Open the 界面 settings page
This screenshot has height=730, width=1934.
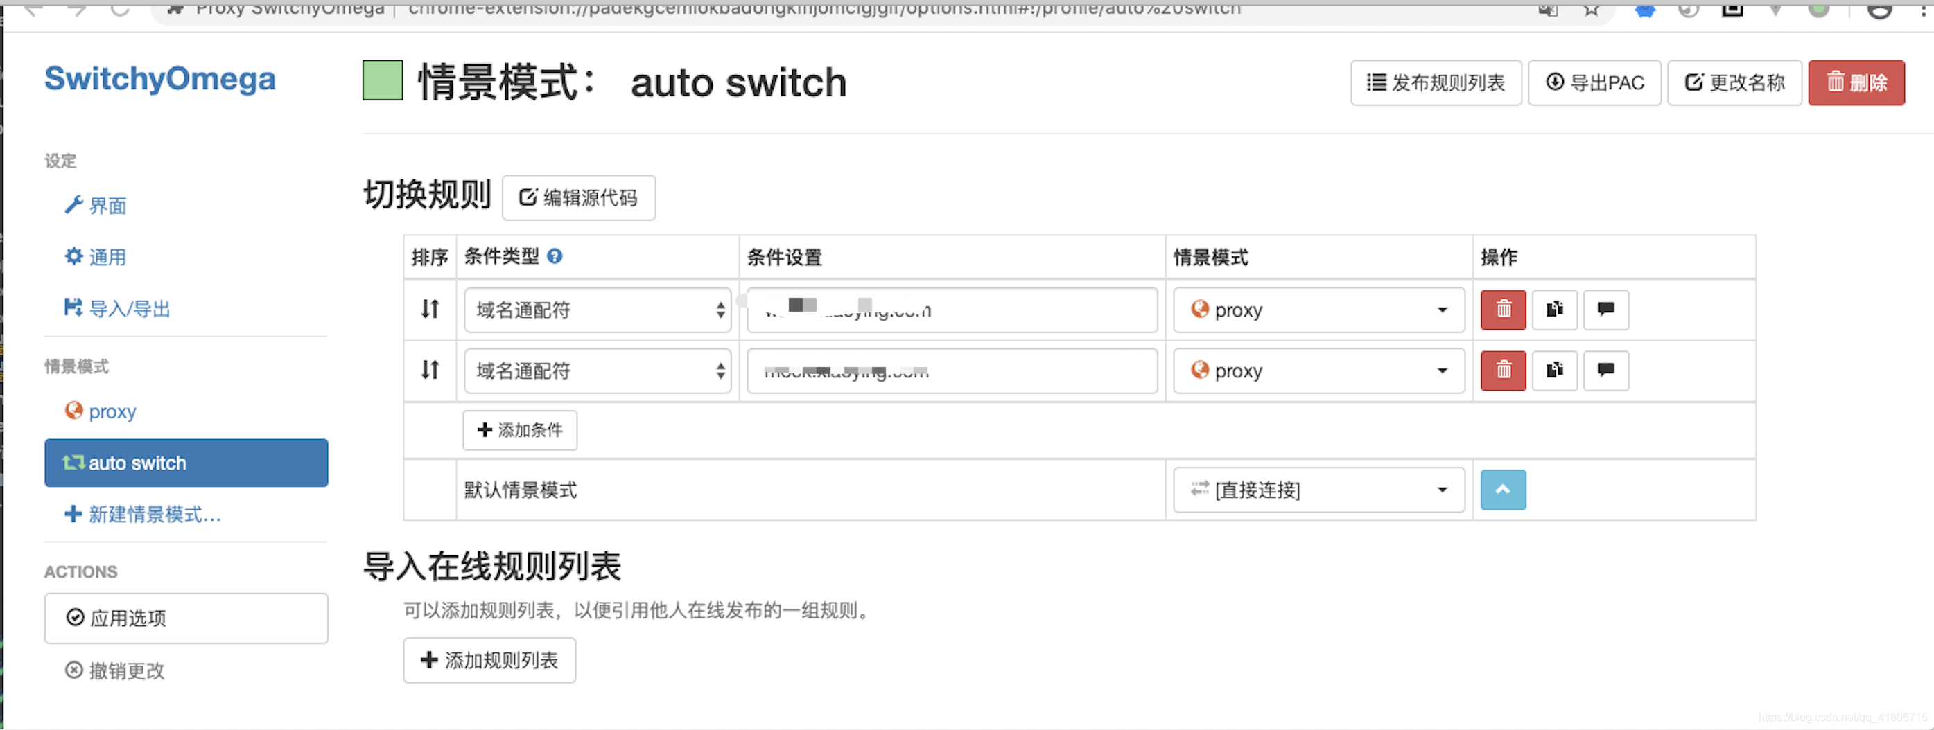pyautogui.click(x=96, y=206)
